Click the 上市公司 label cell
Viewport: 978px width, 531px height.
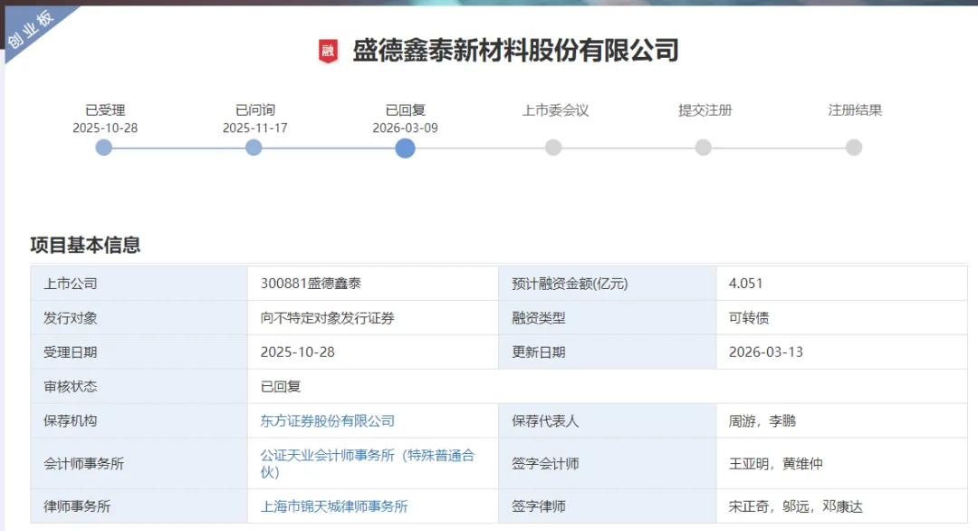coord(139,284)
